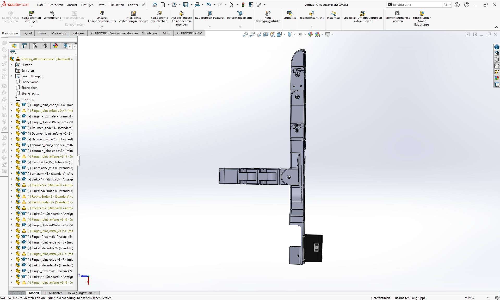Click the Home icon in quick toolbar

[x=155, y=5]
